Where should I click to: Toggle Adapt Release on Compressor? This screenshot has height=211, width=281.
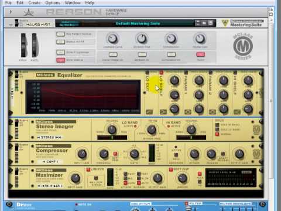click(x=222, y=154)
